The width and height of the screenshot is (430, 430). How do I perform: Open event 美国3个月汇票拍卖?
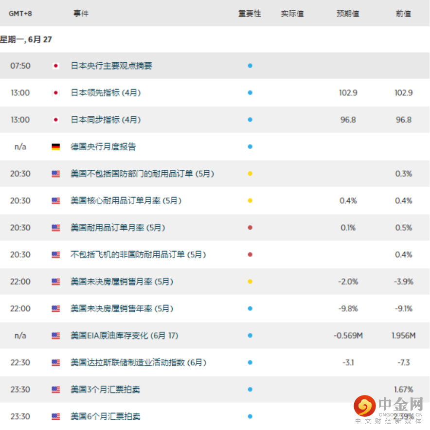(106, 390)
